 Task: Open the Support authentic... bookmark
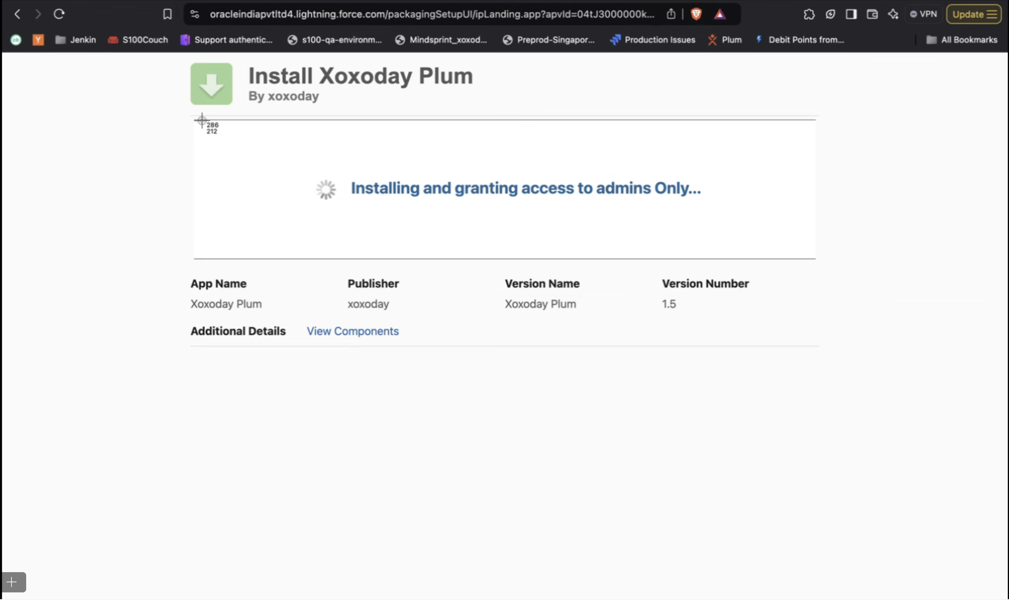point(226,40)
